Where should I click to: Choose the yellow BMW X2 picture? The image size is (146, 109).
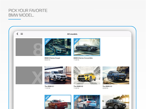pos(87,75)
